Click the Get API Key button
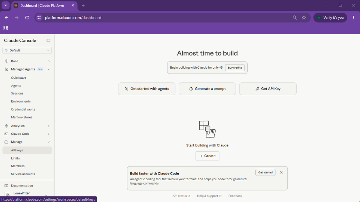360x202 pixels. [268, 89]
